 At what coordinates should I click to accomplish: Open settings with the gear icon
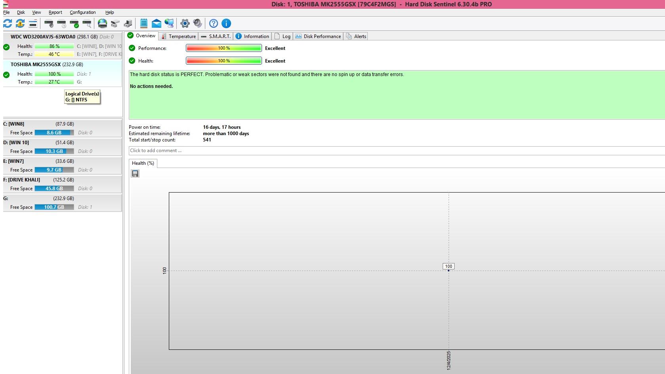185,23
